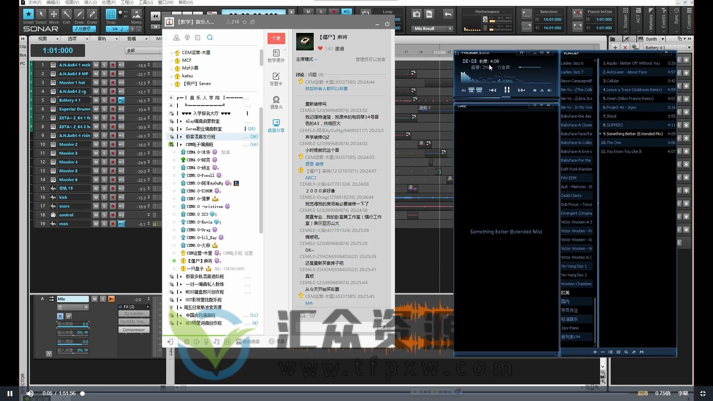Select the Draw pencil tool

coord(79,14)
